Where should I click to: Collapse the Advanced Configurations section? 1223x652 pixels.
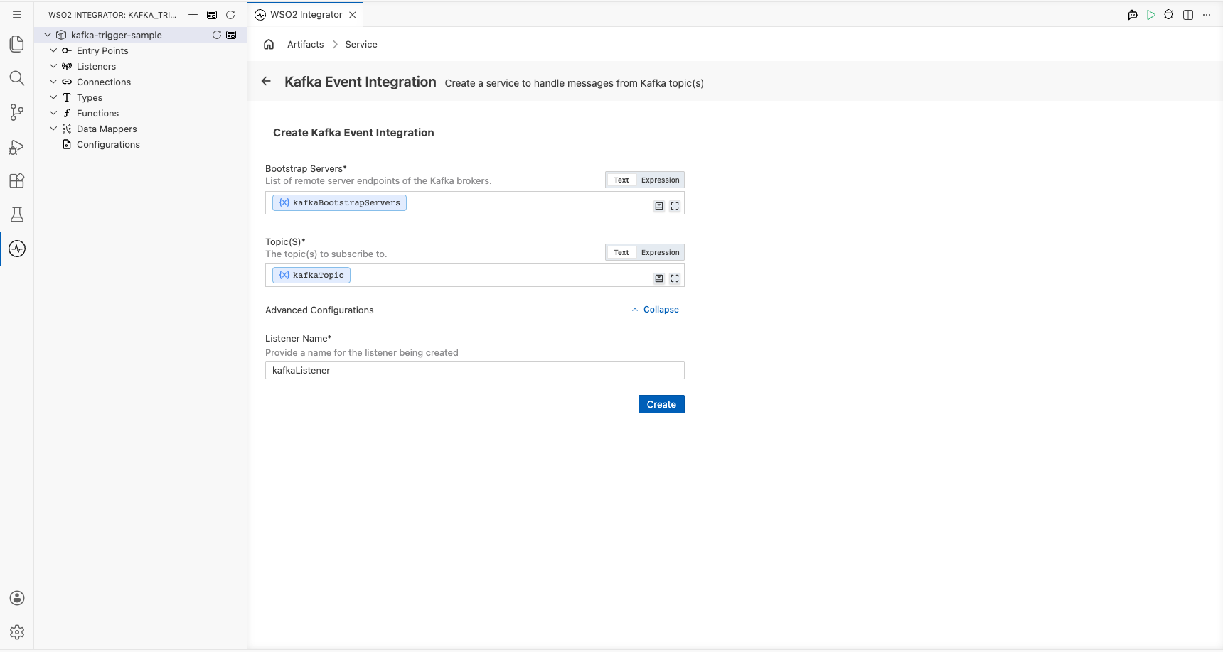click(x=655, y=310)
